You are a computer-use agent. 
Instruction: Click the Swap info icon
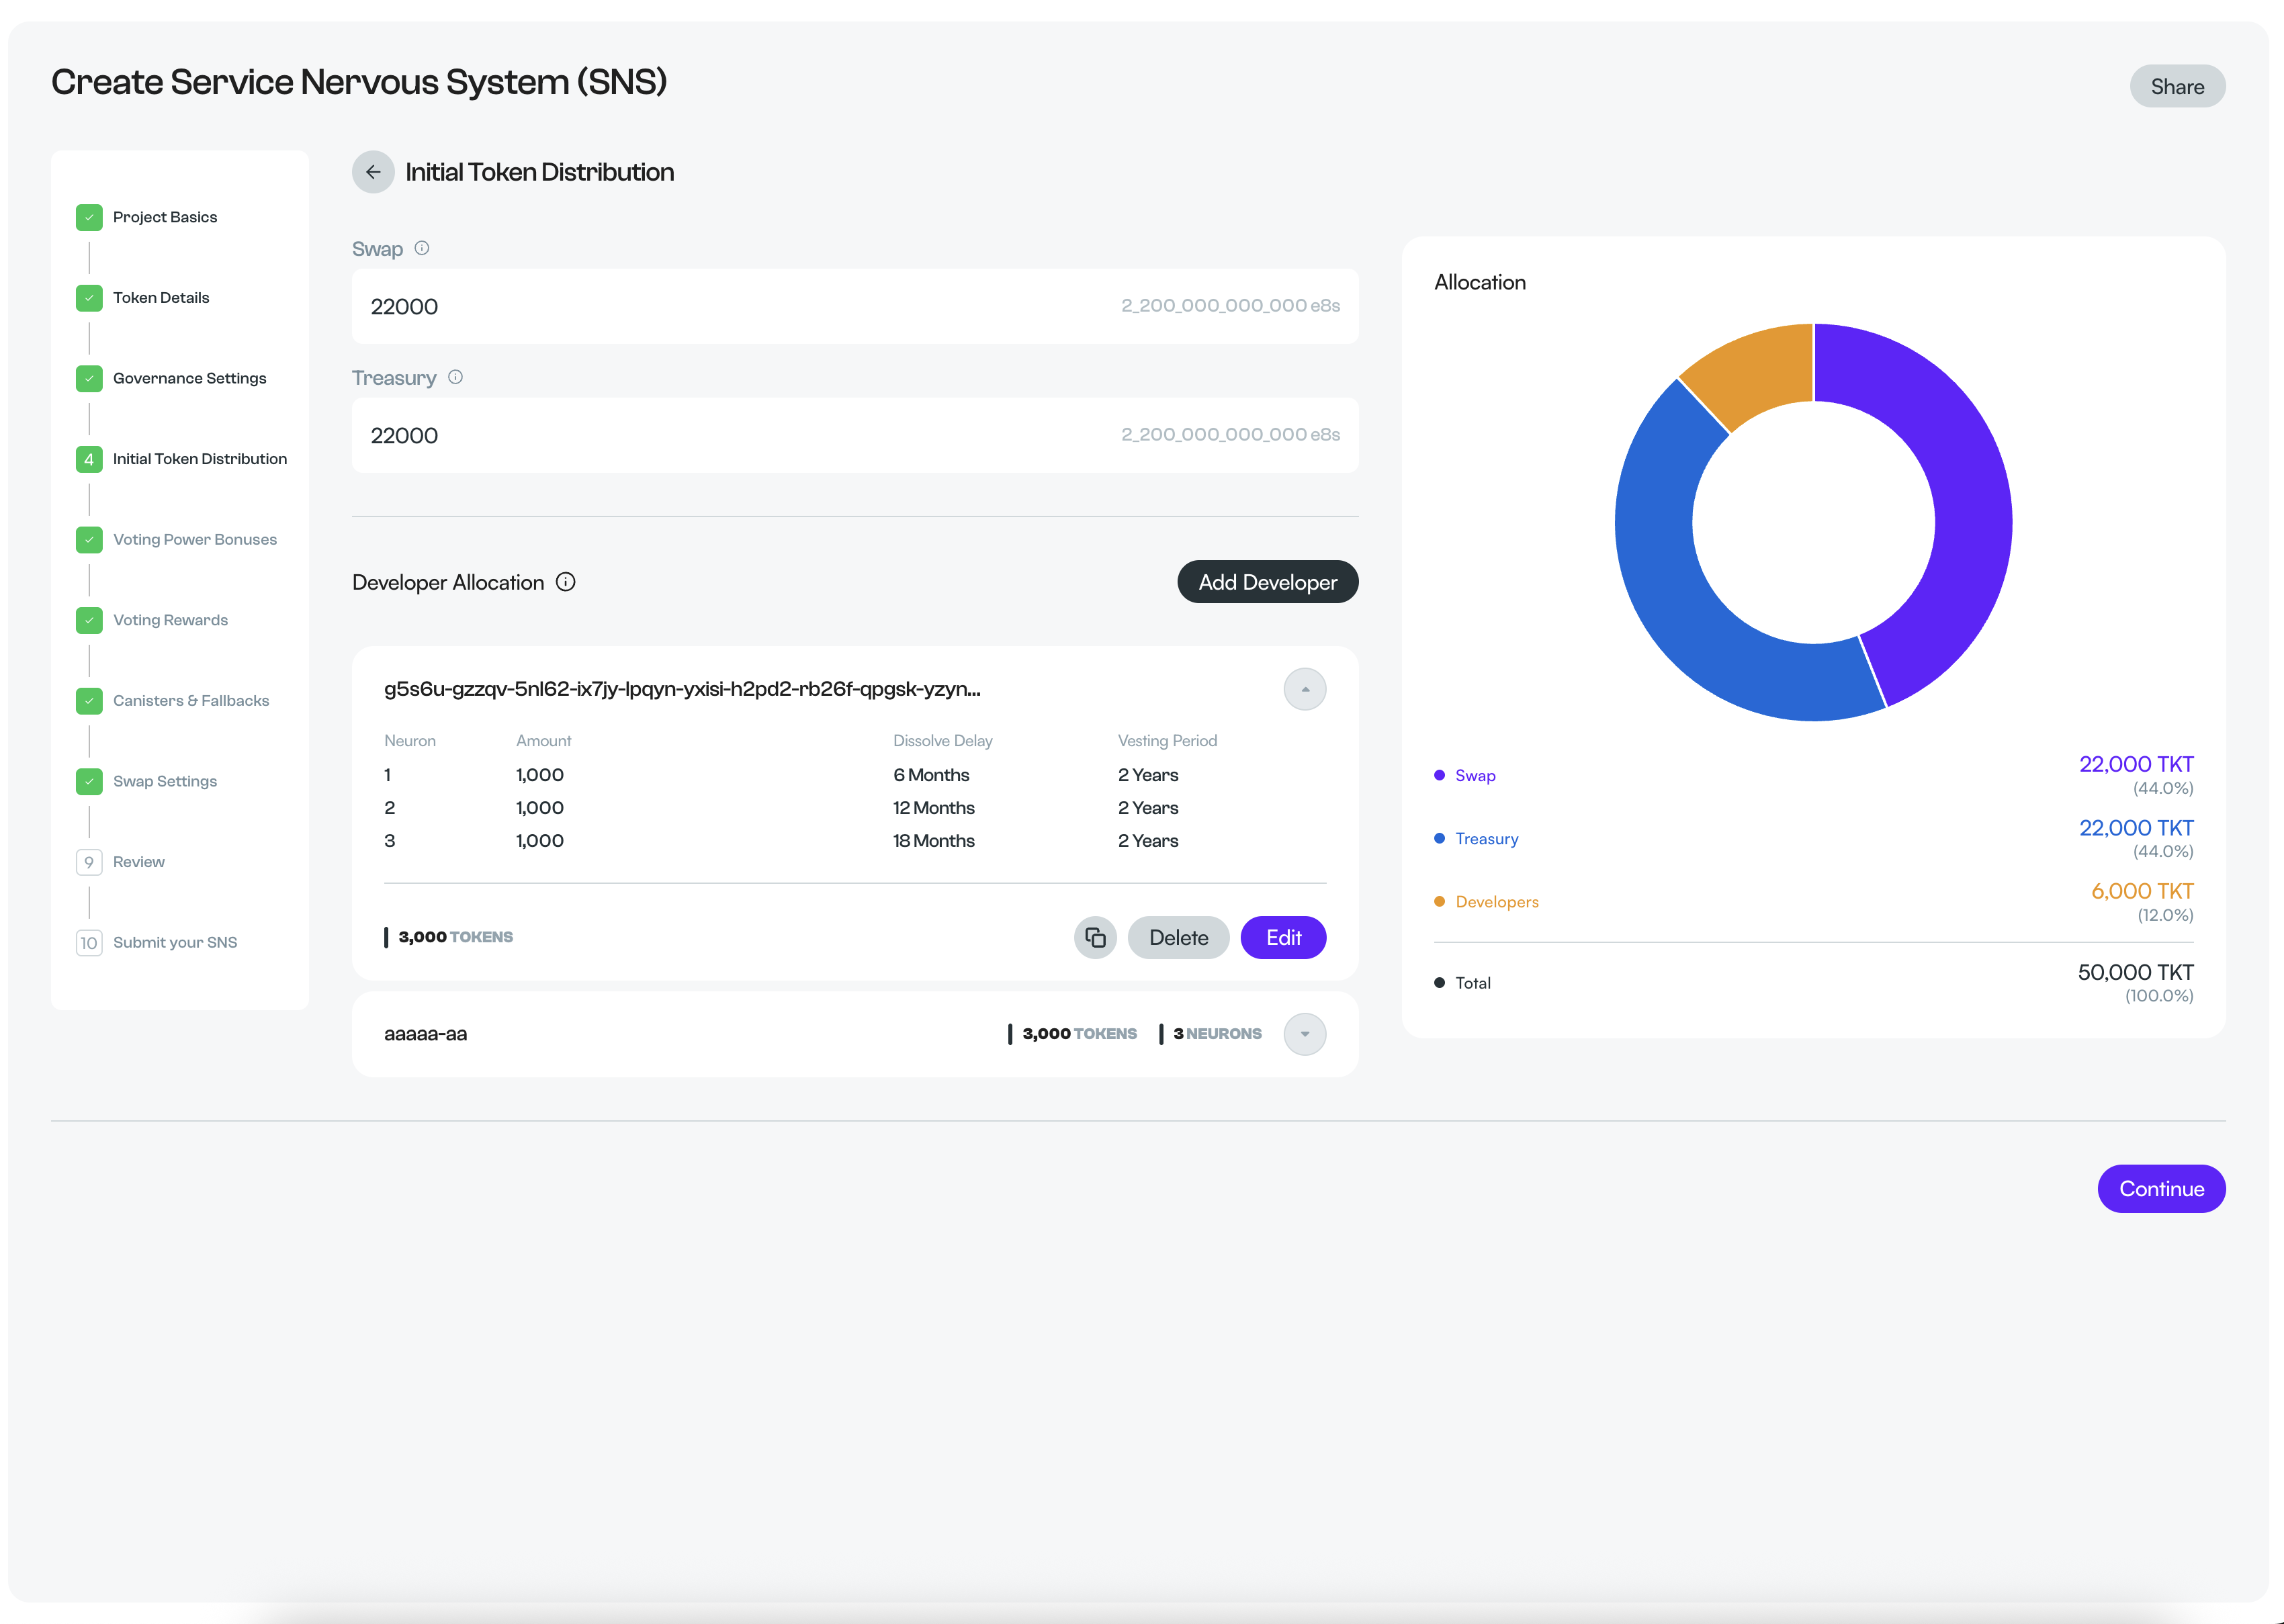click(422, 248)
